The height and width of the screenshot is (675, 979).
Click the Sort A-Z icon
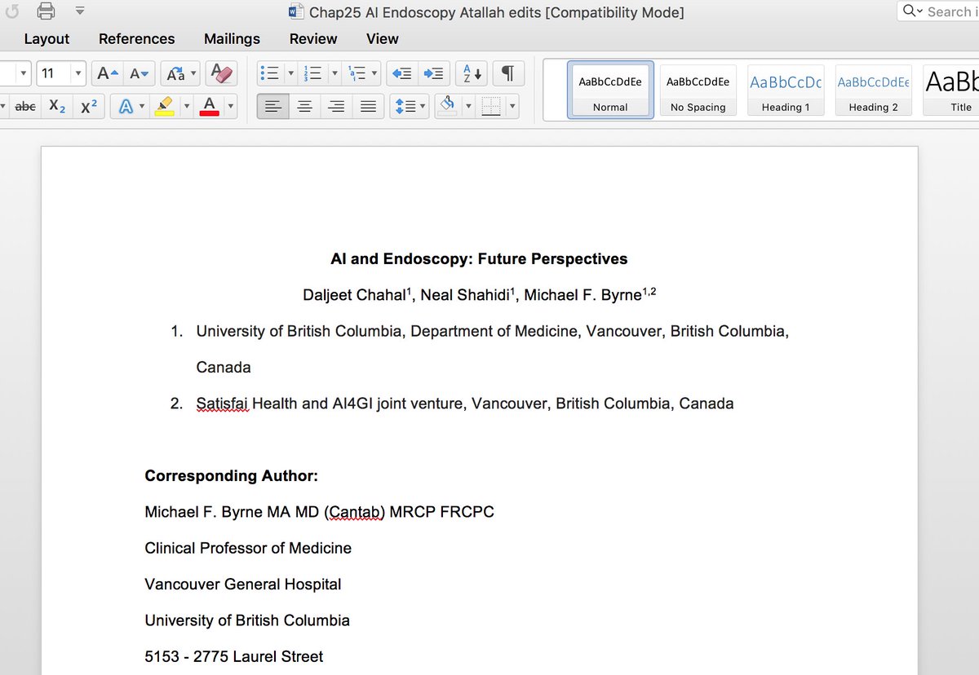coord(472,73)
